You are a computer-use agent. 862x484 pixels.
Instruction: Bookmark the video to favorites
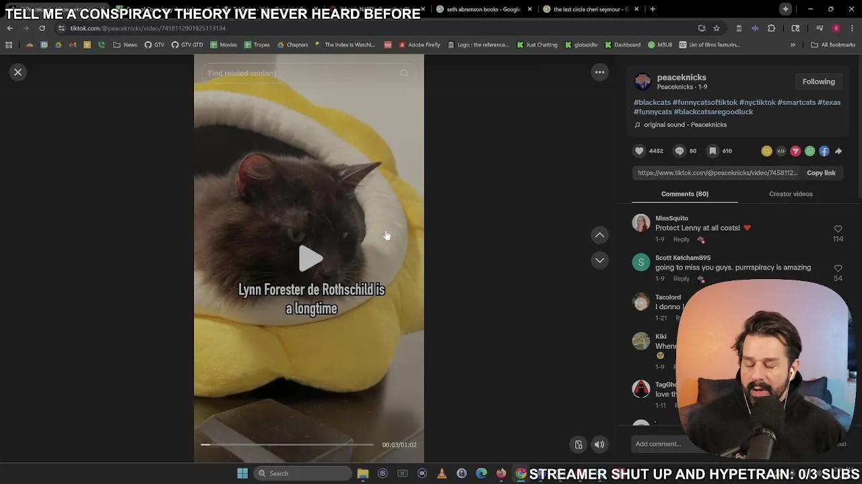pos(712,151)
